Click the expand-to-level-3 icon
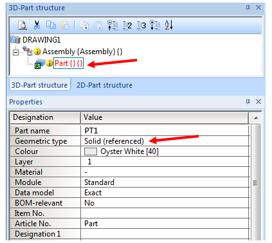The image size is (272, 243). point(141,26)
